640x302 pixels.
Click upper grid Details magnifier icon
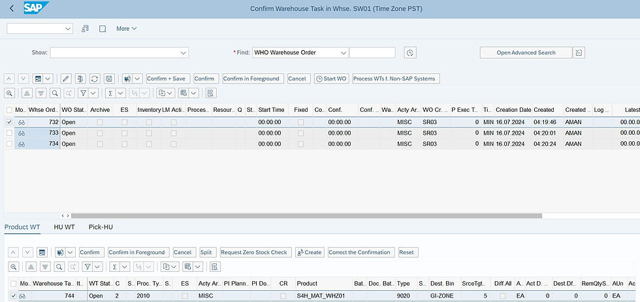click(10, 93)
